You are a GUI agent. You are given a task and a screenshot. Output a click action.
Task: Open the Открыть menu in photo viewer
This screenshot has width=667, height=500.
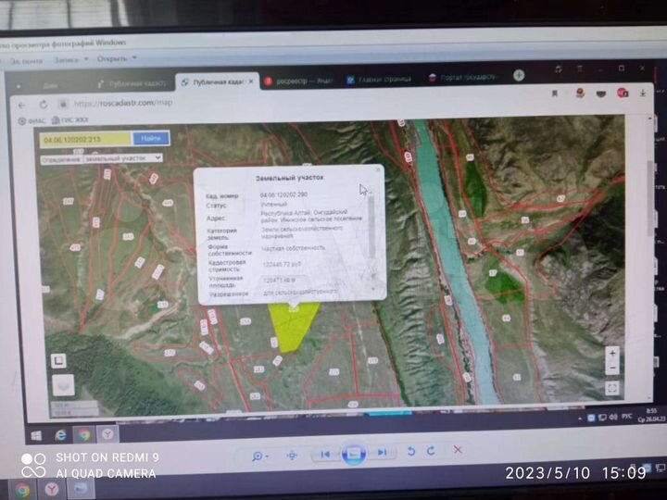click(116, 58)
